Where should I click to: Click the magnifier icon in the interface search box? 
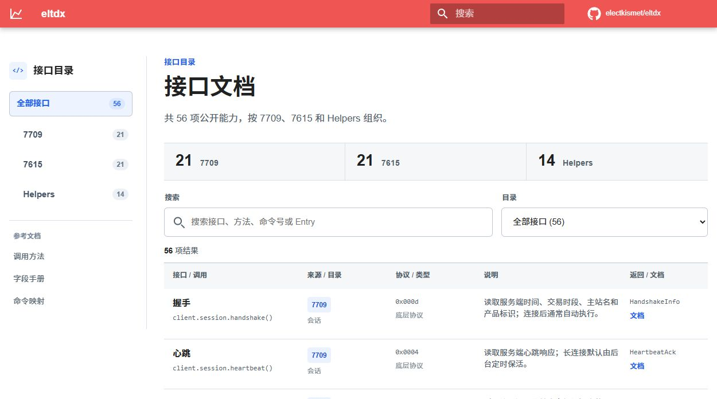(x=179, y=222)
